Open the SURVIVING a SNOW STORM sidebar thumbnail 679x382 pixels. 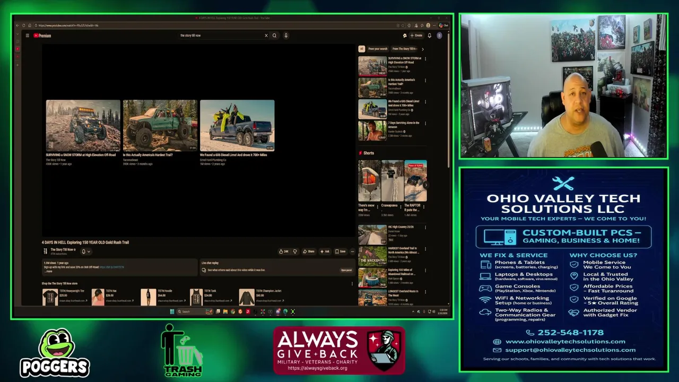372,66
